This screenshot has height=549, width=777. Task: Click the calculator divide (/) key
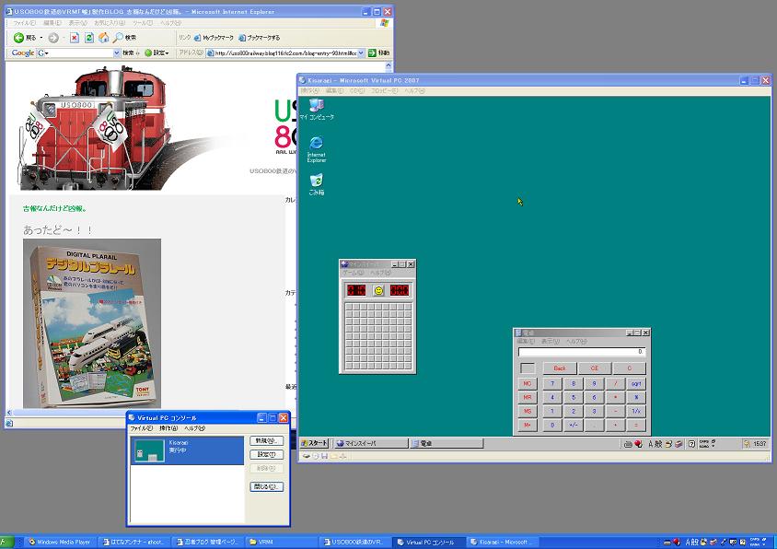pyautogui.click(x=616, y=384)
